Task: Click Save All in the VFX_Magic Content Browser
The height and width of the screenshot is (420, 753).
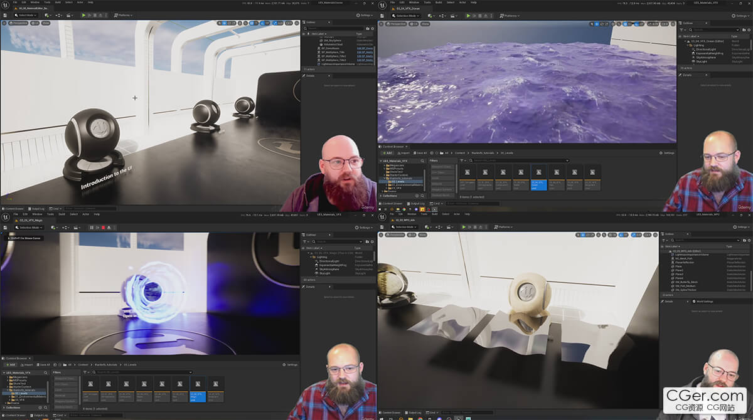Action: 43,365
